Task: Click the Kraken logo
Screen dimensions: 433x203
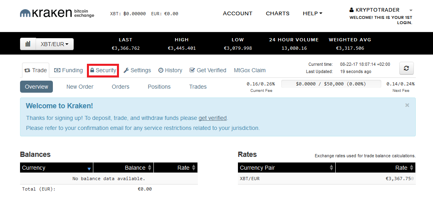Action: (57, 13)
